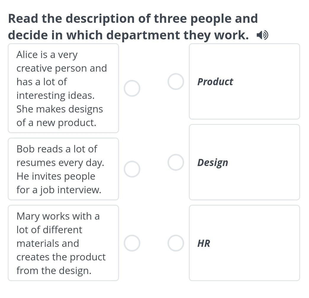The image size is (309, 298).
Task: Click the text 'Alice is a very creative person'
Action: coord(61,61)
